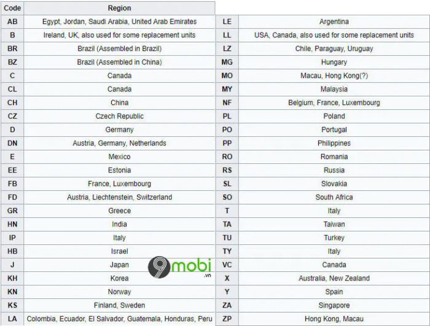The width and height of the screenshot is (430, 326).
Task: Click the Region column header
Action: click(x=119, y=8)
